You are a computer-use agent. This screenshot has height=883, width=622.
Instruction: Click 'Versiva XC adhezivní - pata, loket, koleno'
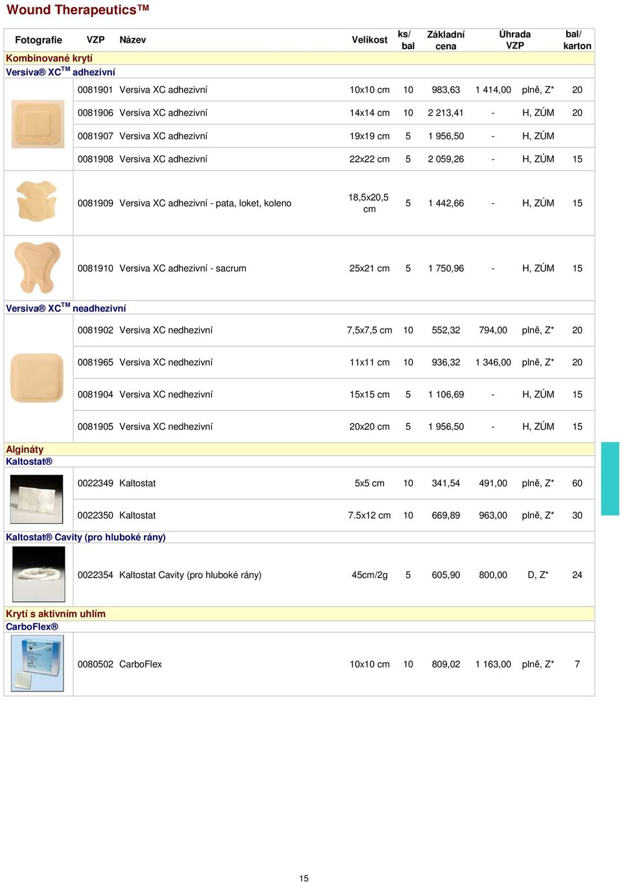[x=205, y=203]
